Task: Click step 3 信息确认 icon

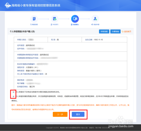Action: (75, 19)
